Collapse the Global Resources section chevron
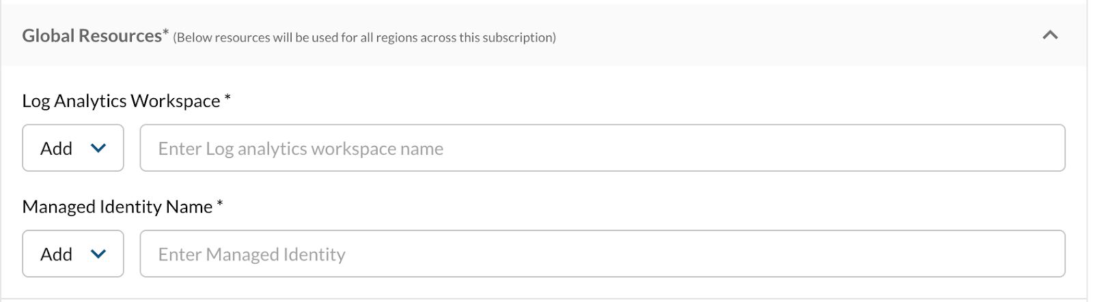Viewport: 1093px width, 302px height. pyautogui.click(x=1050, y=35)
